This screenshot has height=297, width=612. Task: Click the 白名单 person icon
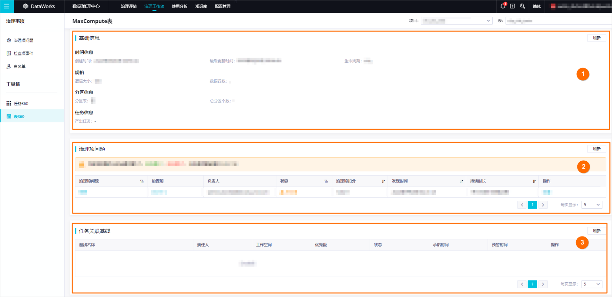coord(9,66)
